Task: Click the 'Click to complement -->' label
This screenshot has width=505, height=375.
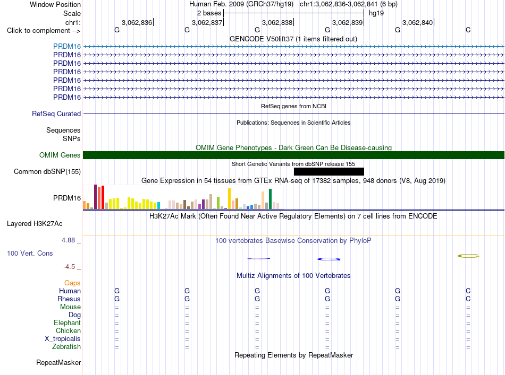Action: tap(44, 31)
